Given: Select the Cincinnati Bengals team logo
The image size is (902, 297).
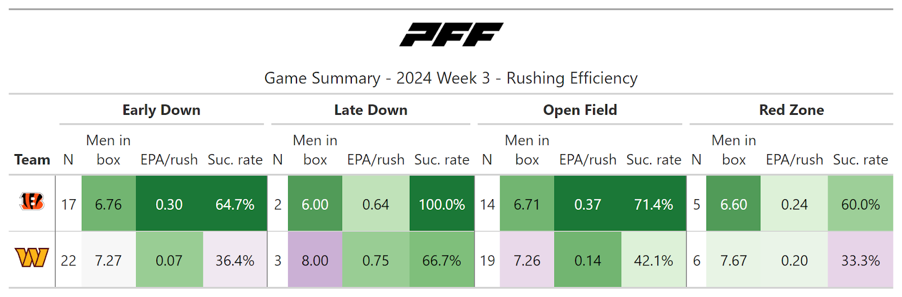Looking at the screenshot, I should click(x=32, y=201).
